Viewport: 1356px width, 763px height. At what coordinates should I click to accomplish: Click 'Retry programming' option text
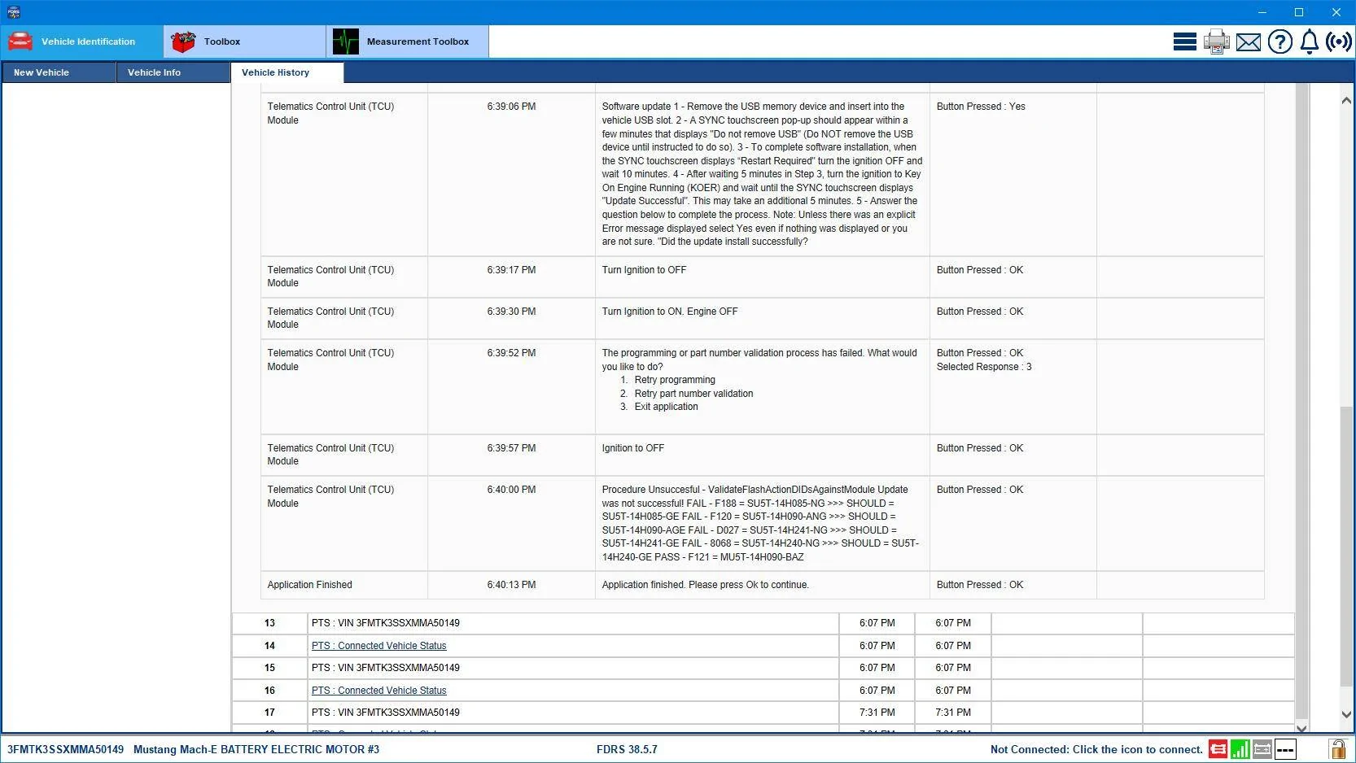tap(675, 380)
